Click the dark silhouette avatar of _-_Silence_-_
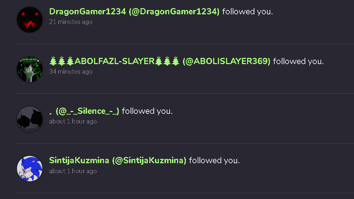 pos(29,119)
